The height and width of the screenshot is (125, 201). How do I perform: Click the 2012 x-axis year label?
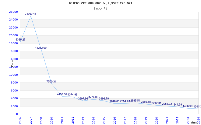[x=73, y=120]
